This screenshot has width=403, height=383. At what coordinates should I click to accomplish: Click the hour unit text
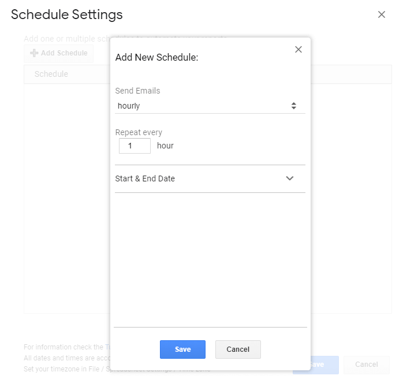pyautogui.click(x=165, y=146)
